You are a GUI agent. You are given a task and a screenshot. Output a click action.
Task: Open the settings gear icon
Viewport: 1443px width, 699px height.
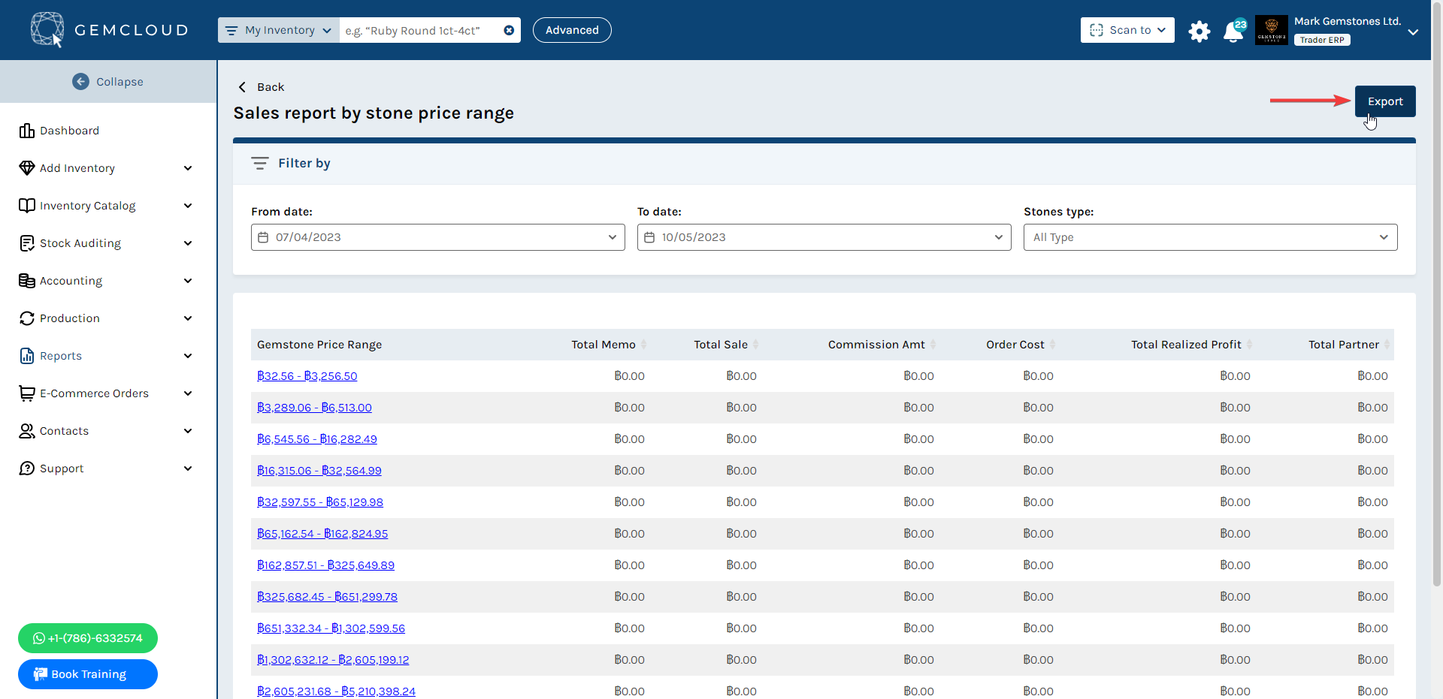click(x=1199, y=31)
